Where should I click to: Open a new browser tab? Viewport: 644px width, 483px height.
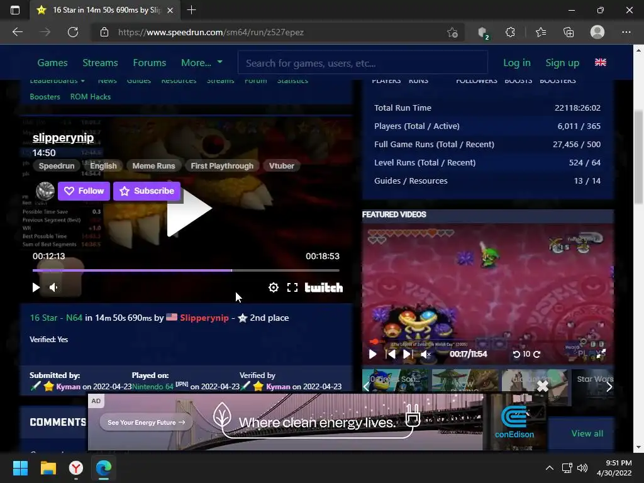[191, 10]
